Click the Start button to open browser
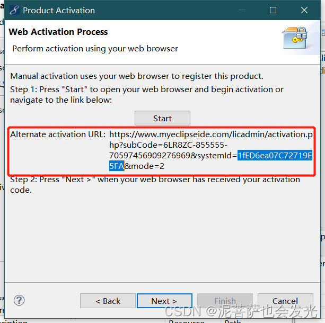Screen dimensions: 325x323 click(162, 118)
